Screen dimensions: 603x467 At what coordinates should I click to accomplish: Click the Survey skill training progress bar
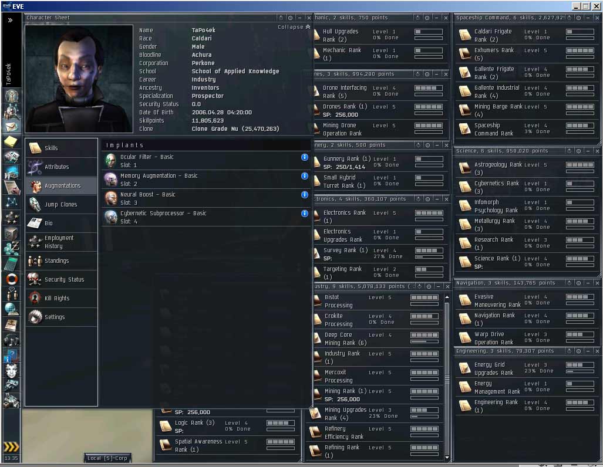(x=429, y=257)
